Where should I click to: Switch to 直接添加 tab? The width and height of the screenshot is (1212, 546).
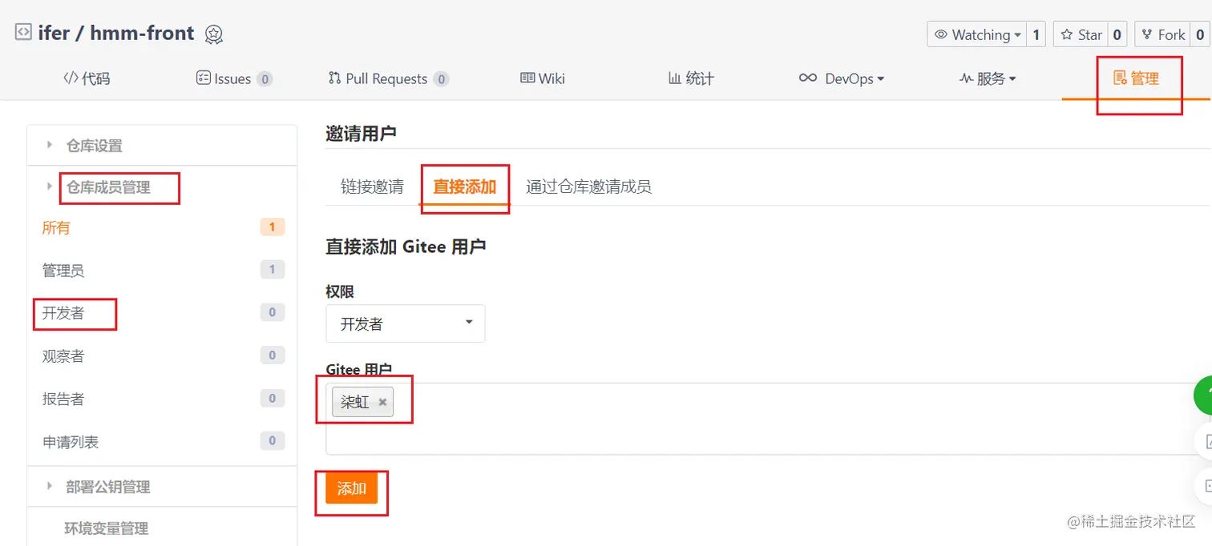(465, 187)
